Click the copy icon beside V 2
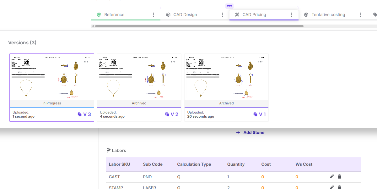Image resolution: width=377 pixels, height=189 pixels. pyautogui.click(x=167, y=114)
